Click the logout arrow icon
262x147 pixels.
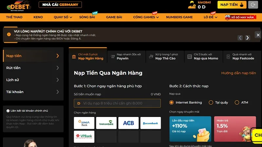tap(253, 5)
